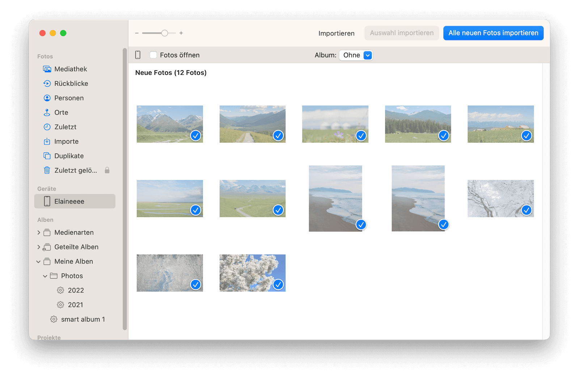Open the Duplikate icon

click(x=47, y=156)
